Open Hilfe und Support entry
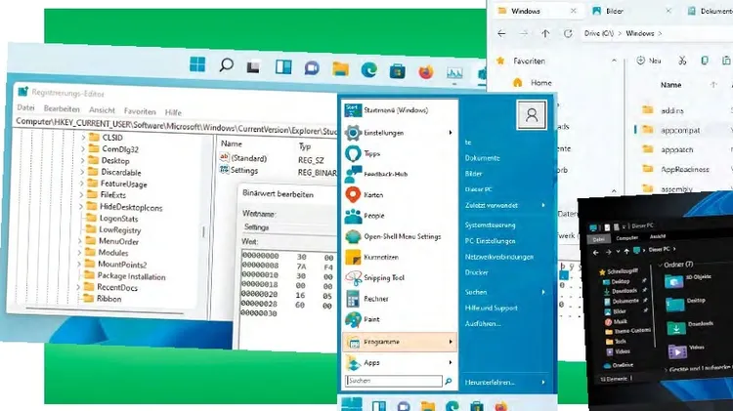 491,308
